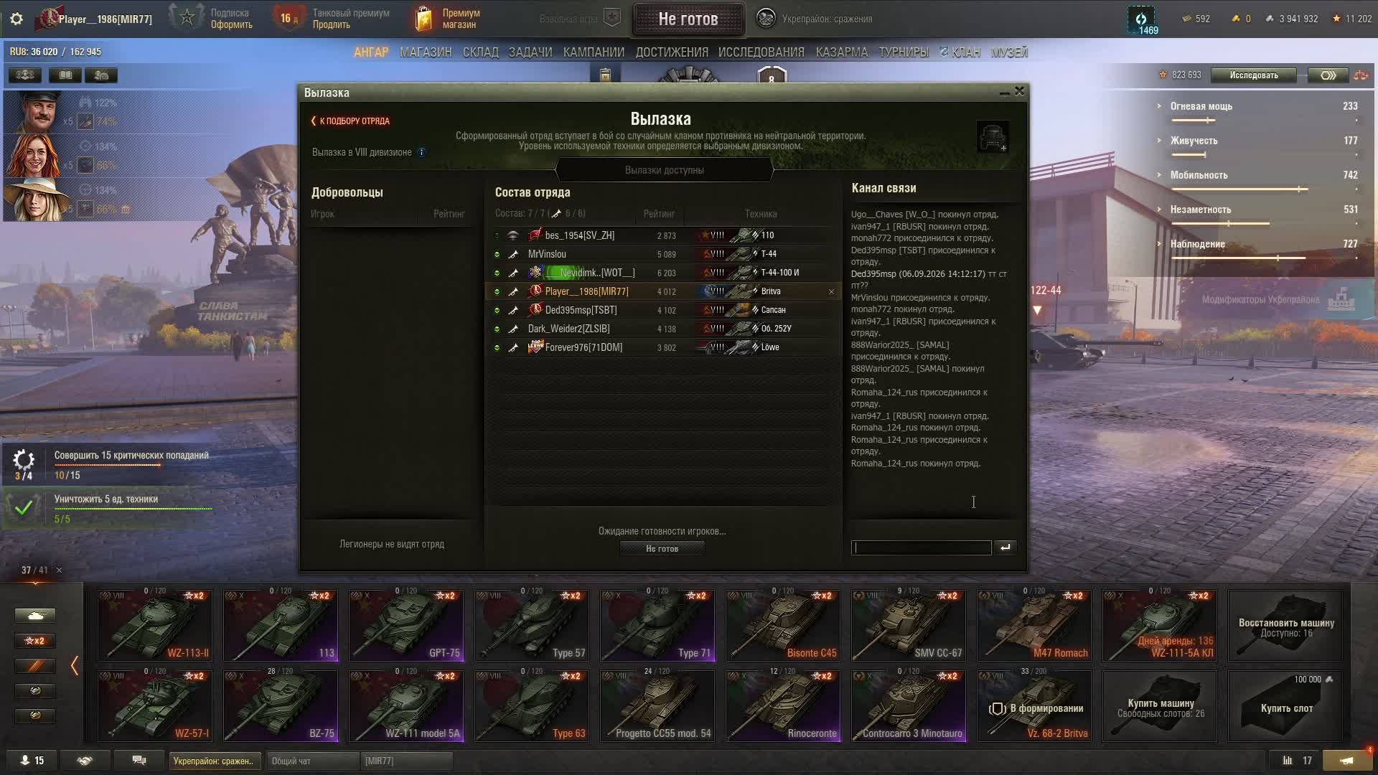1378x775 pixels.
Task: Click the platoon play shield icon
Action: pos(612,19)
